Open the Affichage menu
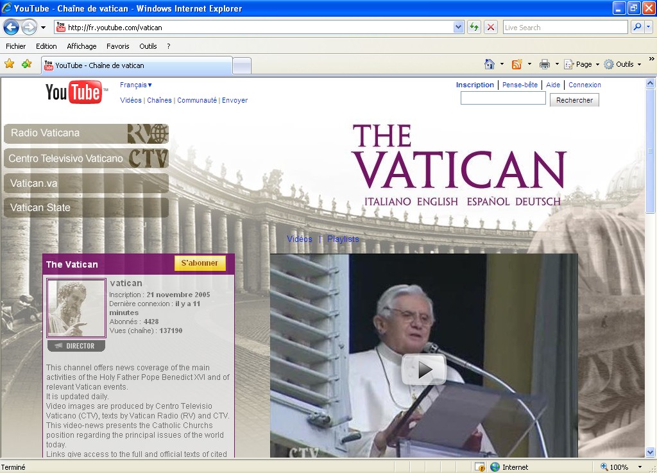This screenshot has height=473, width=657. (x=81, y=46)
